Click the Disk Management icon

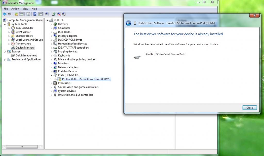pyautogui.click(x=13, y=56)
